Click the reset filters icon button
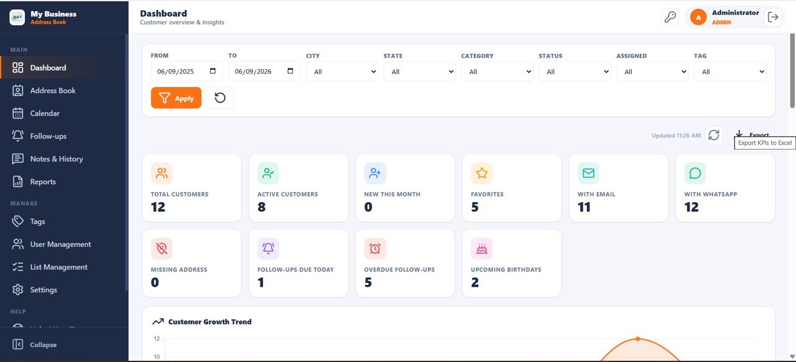The height and width of the screenshot is (362, 796). (220, 98)
